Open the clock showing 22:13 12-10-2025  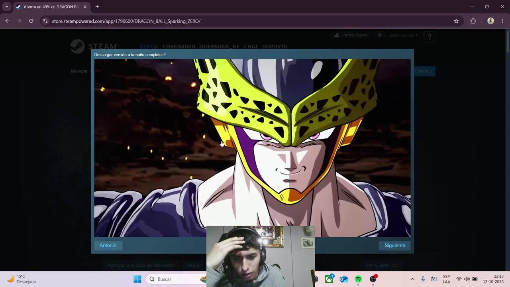click(x=493, y=279)
